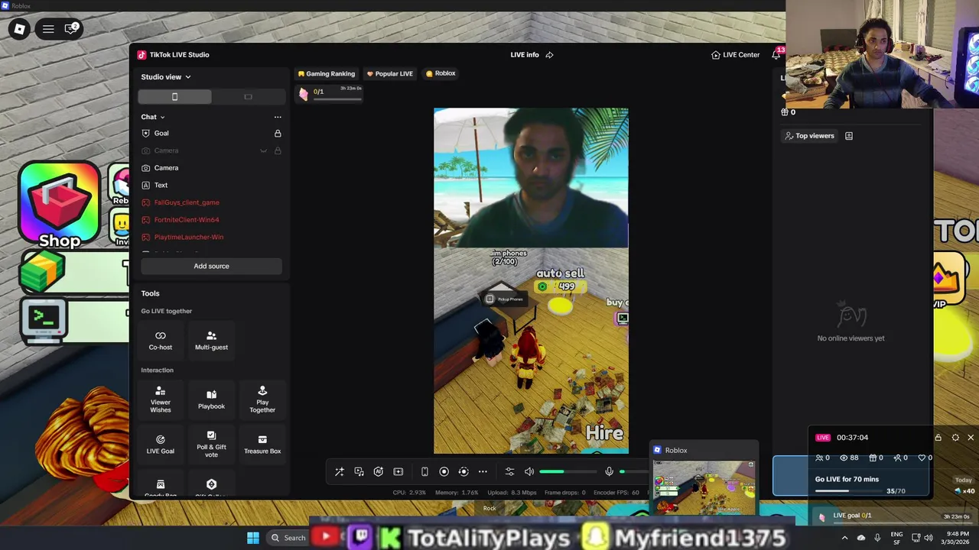Open the Roblox logo menu
Viewport: 979px width, 550px height.
[20, 29]
